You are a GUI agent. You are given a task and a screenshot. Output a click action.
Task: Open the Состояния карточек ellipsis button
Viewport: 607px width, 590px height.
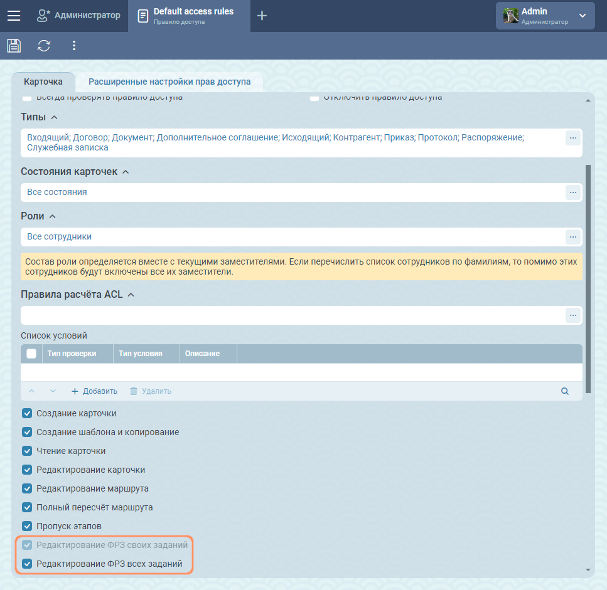click(572, 192)
